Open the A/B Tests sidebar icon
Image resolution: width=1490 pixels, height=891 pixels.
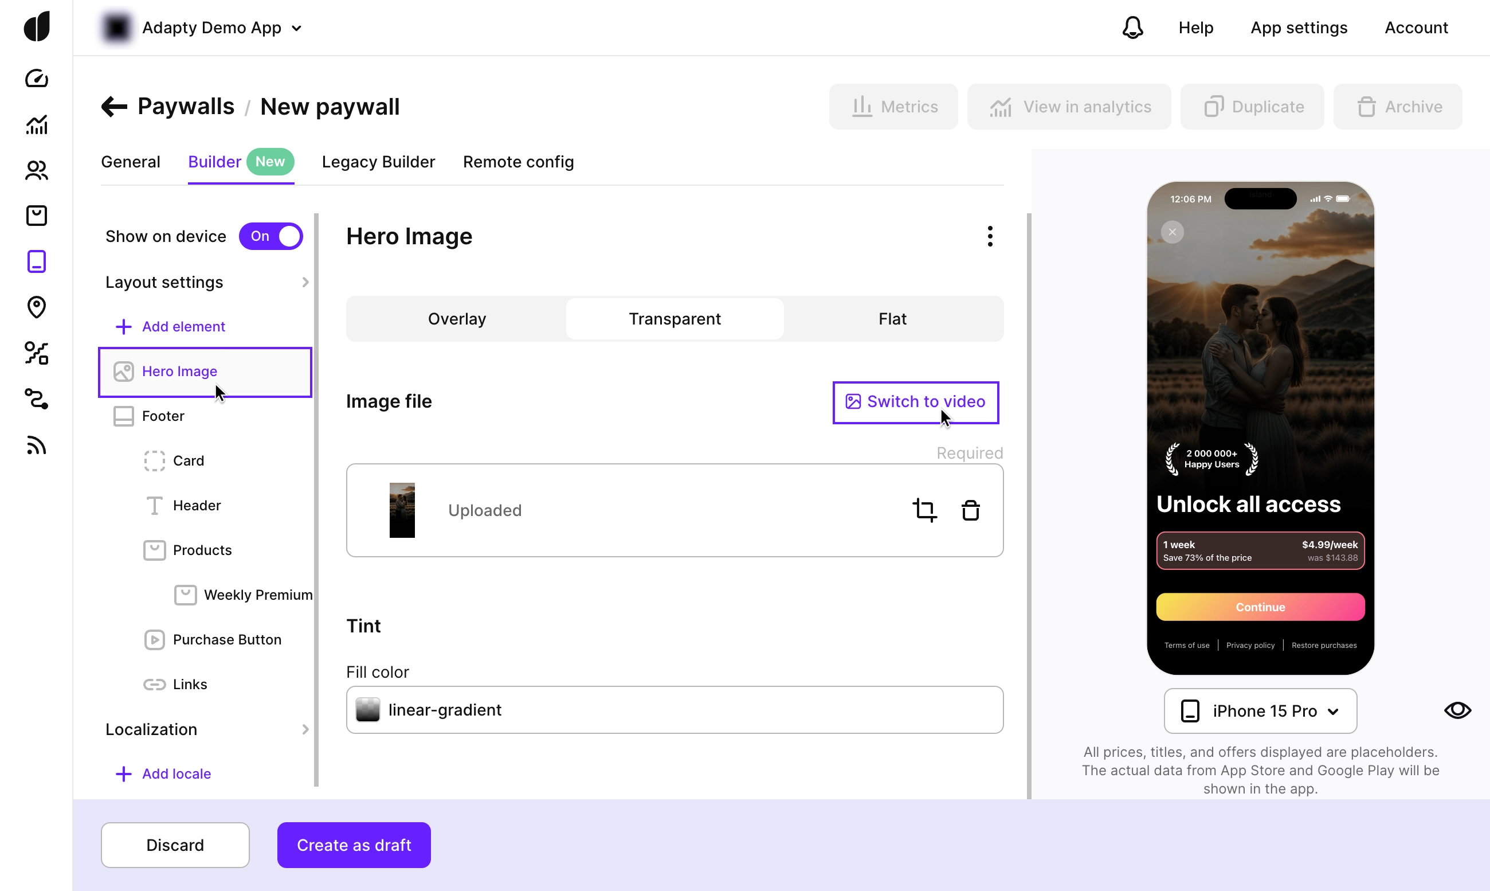[x=37, y=353]
